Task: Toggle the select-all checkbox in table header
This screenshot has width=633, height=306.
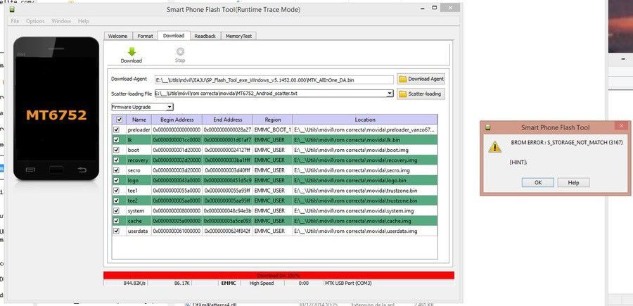Action: pyautogui.click(x=119, y=120)
